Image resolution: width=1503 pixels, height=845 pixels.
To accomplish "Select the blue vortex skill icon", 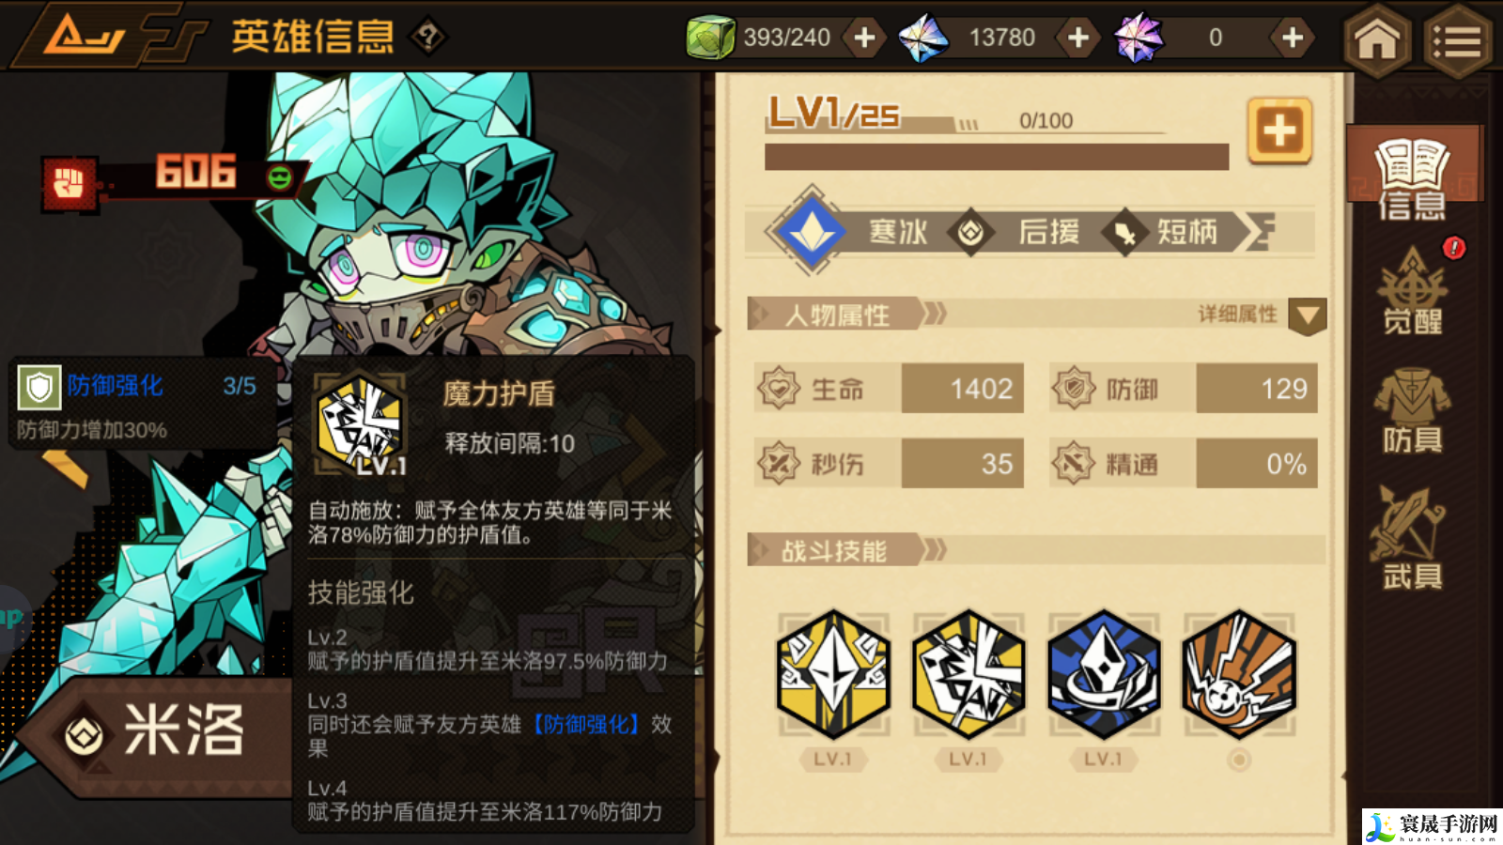I will click(1104, 673).
